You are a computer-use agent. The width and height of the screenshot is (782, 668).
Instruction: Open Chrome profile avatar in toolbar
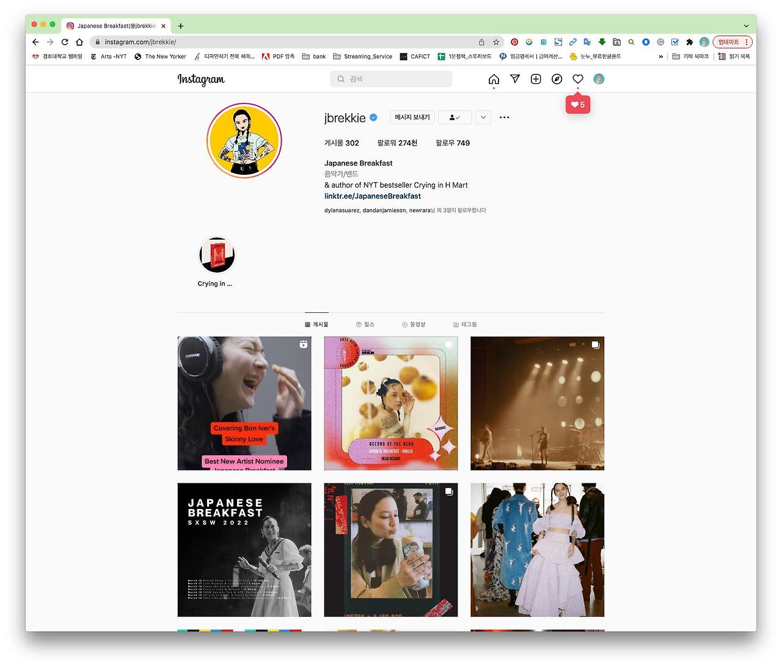pos(704,42)
